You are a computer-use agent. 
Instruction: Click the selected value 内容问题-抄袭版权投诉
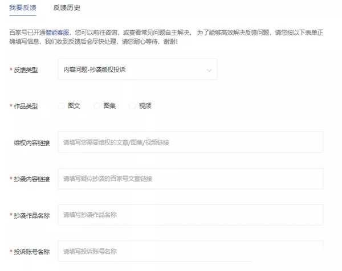(x=95, y=70)
